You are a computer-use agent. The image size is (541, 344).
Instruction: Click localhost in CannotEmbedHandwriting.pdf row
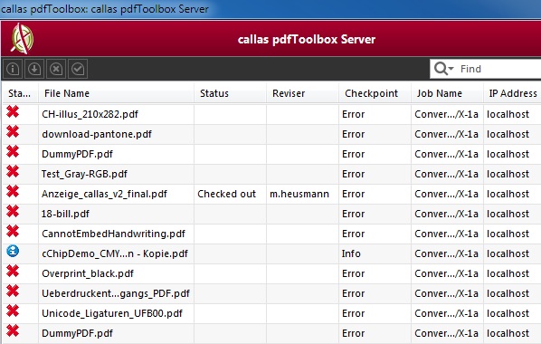point(508,234)
